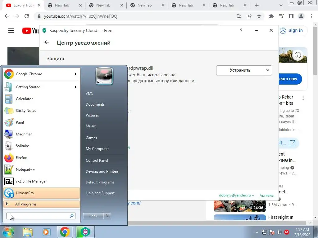Screen dimensions: 318x238
Task: Click the network tray icon
Action: tap(264, 232)
